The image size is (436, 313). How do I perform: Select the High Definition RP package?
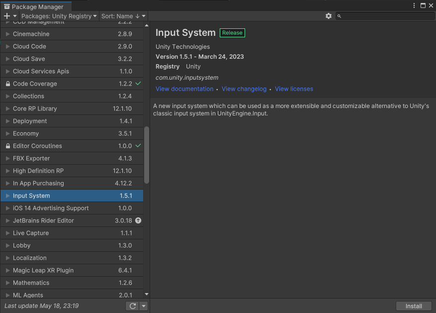pos(72,171)
